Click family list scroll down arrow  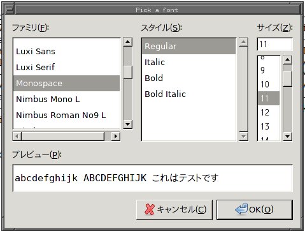coord(128,124)
